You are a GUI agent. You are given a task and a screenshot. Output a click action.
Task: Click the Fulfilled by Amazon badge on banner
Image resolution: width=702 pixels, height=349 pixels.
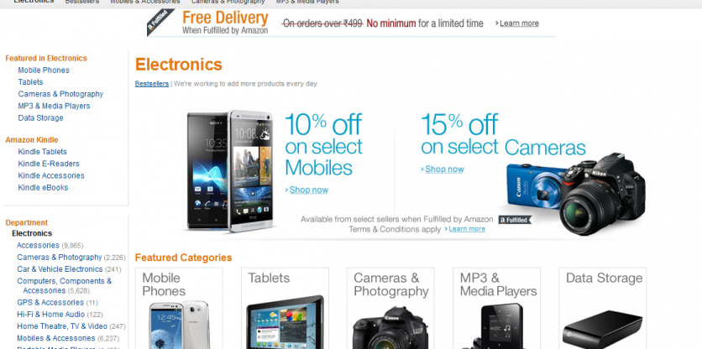tap(160, 23)
